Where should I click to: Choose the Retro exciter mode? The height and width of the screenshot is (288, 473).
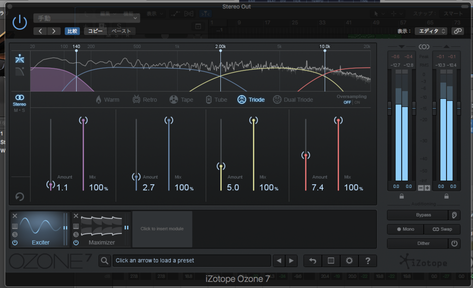pyautogui.click(x=145, y=100)
